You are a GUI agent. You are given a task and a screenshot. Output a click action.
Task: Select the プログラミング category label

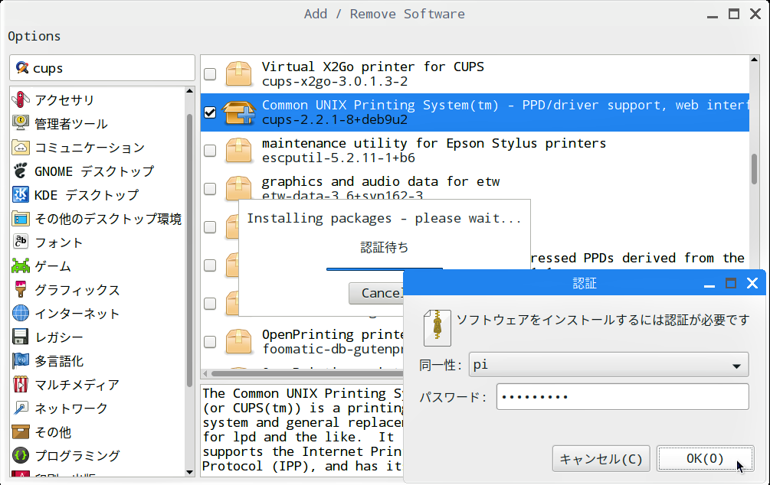[x=77, y=456]
